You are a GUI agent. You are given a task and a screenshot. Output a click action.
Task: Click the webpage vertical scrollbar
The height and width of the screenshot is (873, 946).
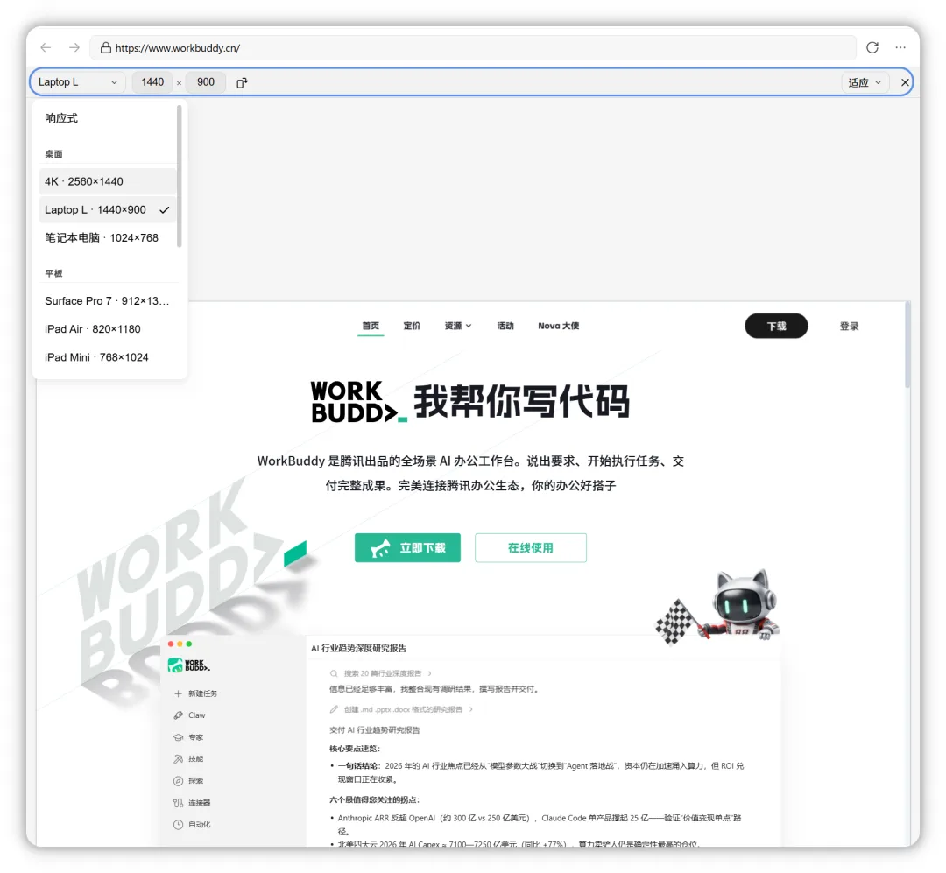pos(907,344)
